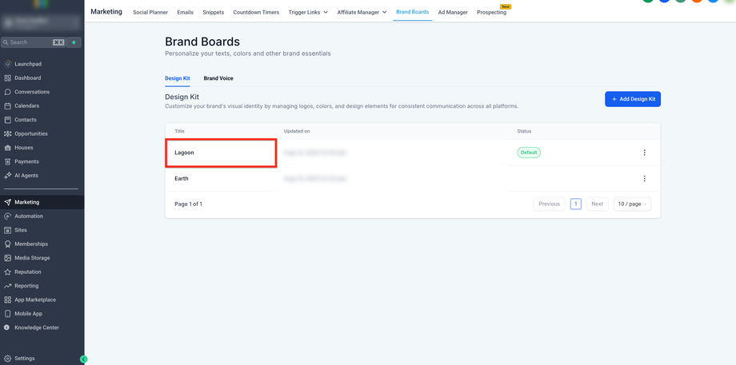Open the Earth design kit row
The height and width of the screenshot is (365, 736).
click(x=182, y=178)
